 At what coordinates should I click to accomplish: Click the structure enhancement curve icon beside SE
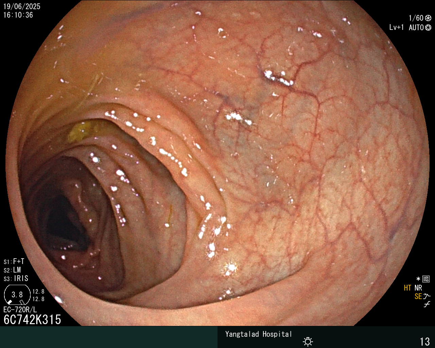point(427,296)
